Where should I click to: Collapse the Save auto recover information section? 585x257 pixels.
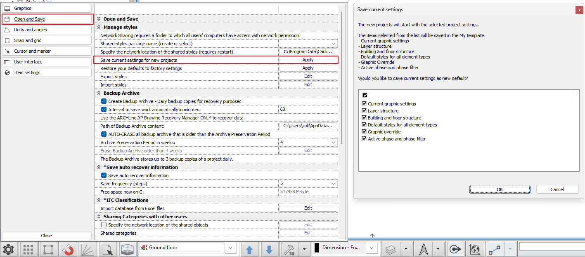click(x=99, y=167)
